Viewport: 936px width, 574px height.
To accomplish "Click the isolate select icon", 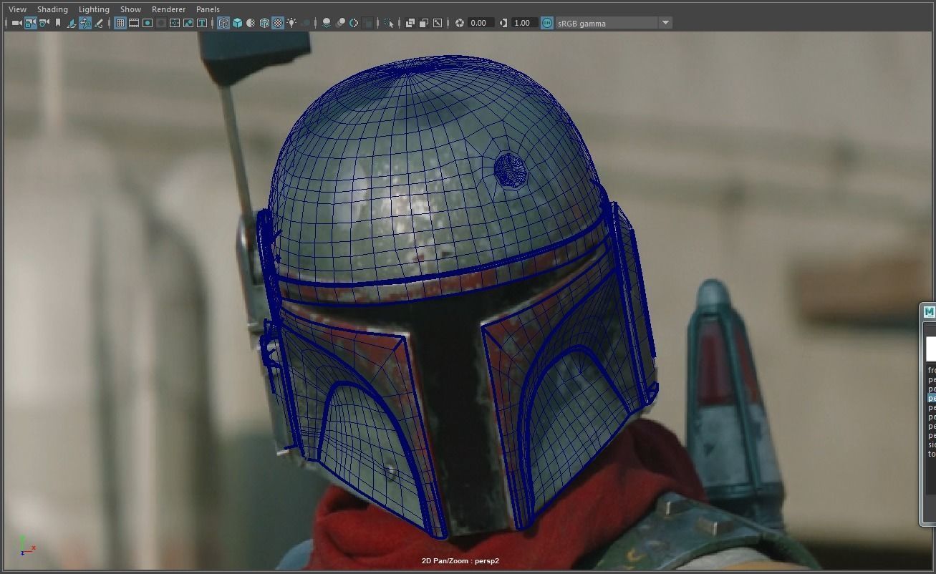I will [388, 23].
